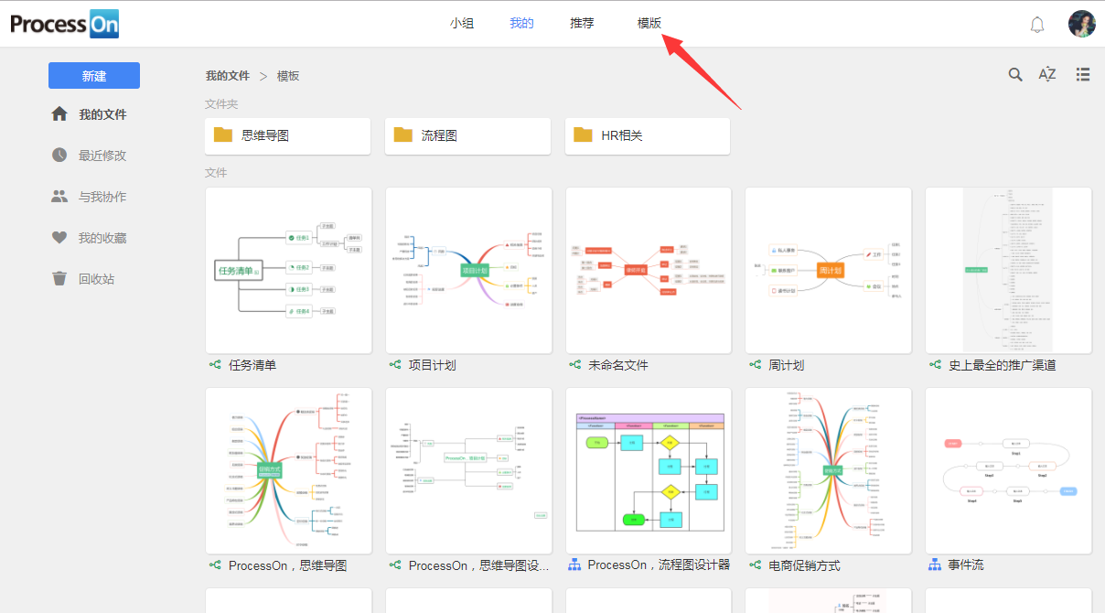Image resolution: width=1105 pixels, height=613 pixels.
Task: Click flowchart icon beside 事件流
Action: (935, 565)
